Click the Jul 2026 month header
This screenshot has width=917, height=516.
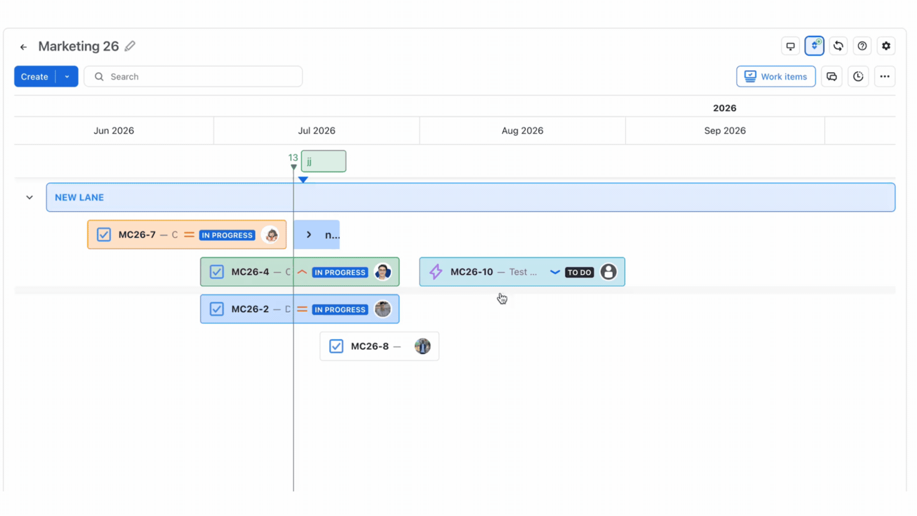pyautogui.click(x=317, y=131)
